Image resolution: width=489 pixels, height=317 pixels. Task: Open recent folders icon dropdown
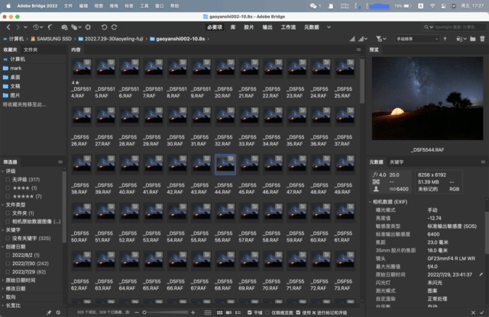click(x=461, y=39)
